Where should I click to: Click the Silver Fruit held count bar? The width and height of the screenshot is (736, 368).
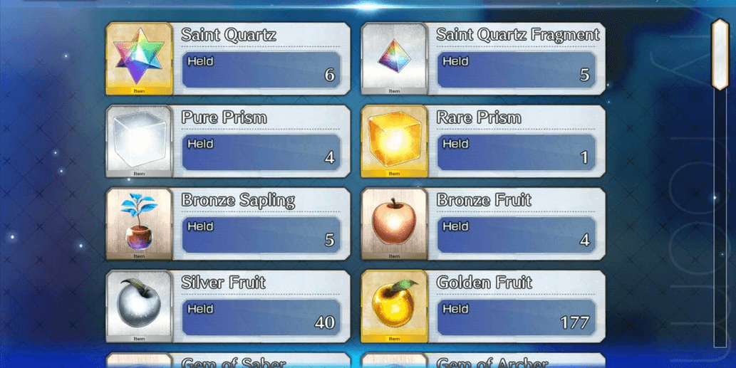[x=261, y=317]
